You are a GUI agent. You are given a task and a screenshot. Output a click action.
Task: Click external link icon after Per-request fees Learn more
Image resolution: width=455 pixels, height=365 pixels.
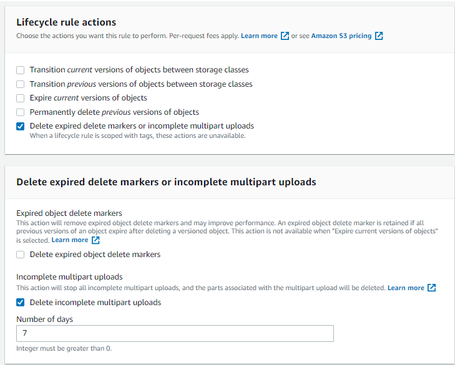285,36
